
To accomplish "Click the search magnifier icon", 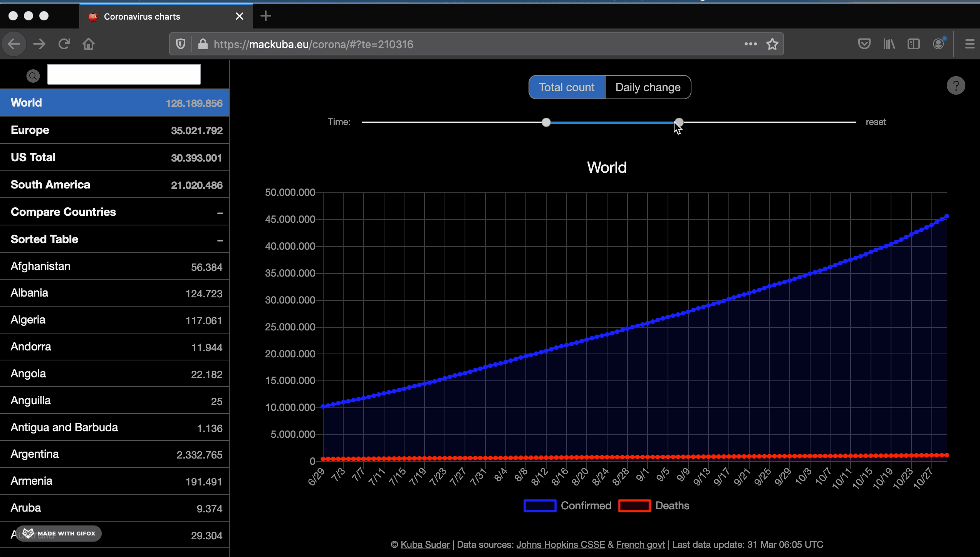I will coord(33,76).
